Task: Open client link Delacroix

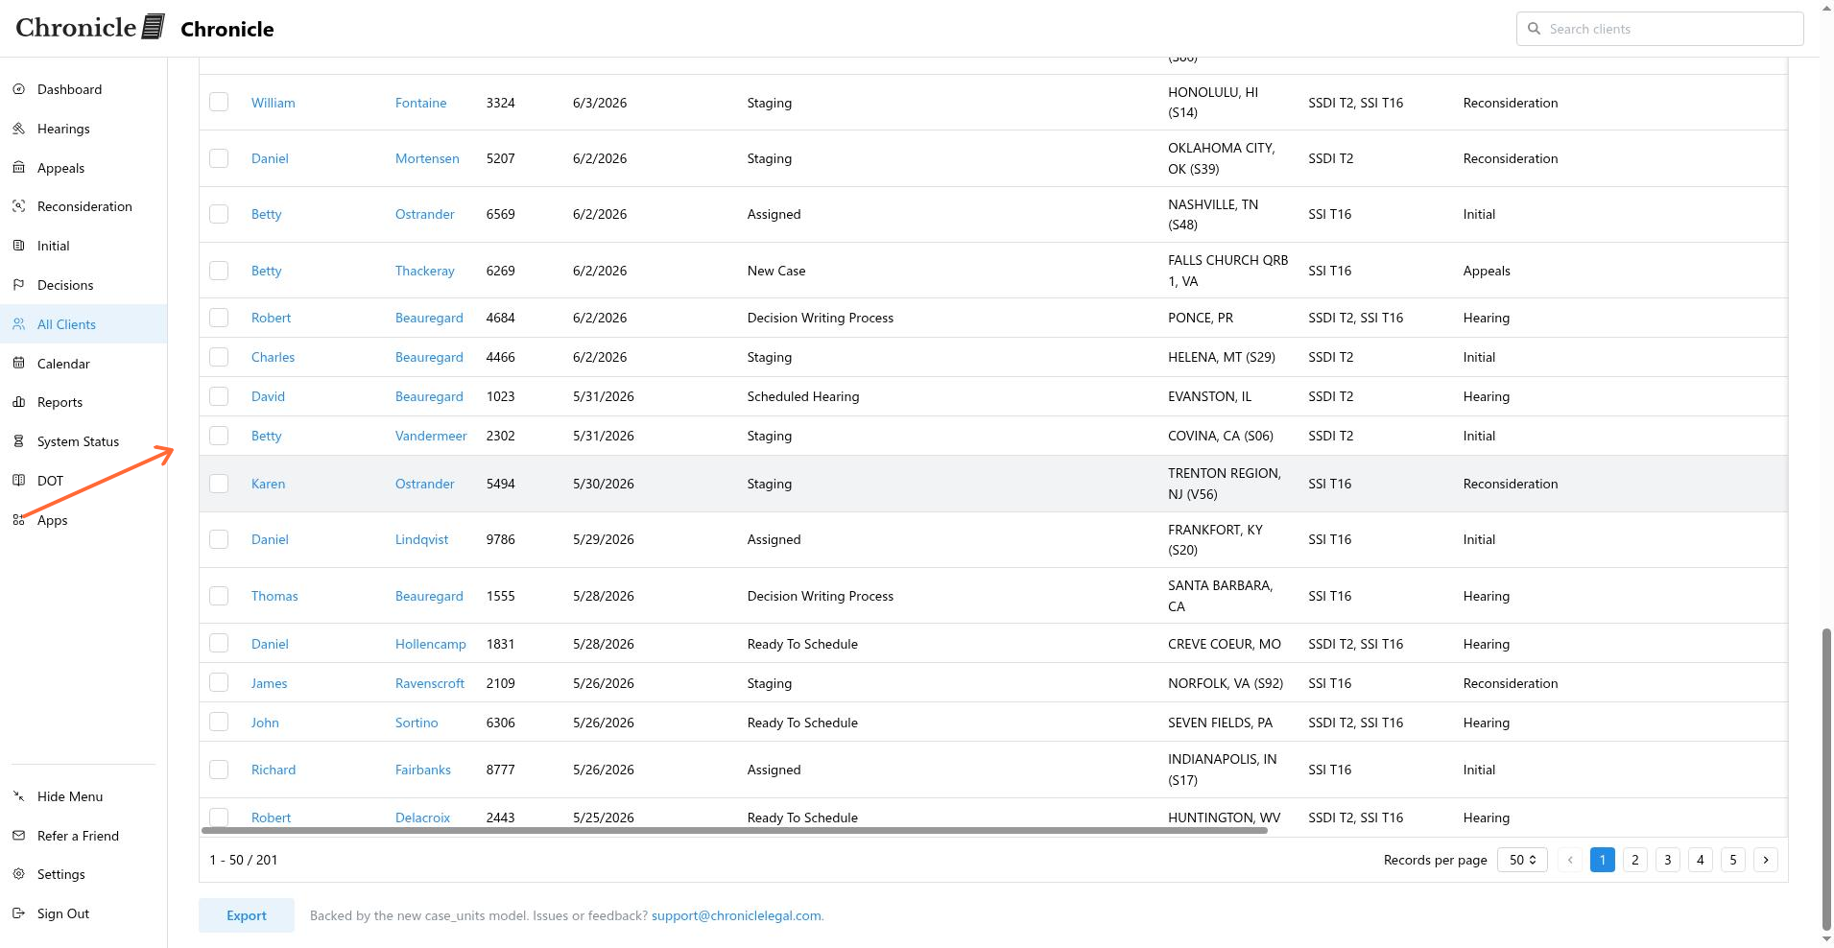Action: [x=422, y=818]
